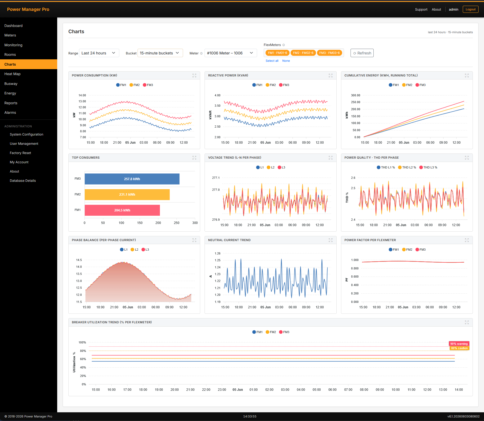Go to Meters in the sidebar
Image resolution: width=484 pixels, height=421 pixels.
tap(29, 35)
